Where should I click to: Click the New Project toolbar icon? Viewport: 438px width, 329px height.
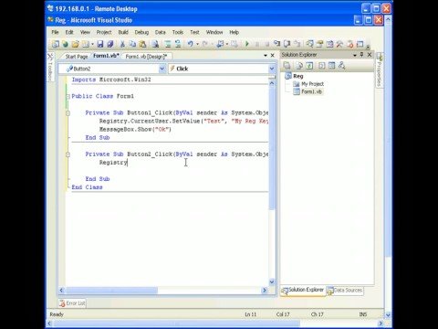point(56,44)
